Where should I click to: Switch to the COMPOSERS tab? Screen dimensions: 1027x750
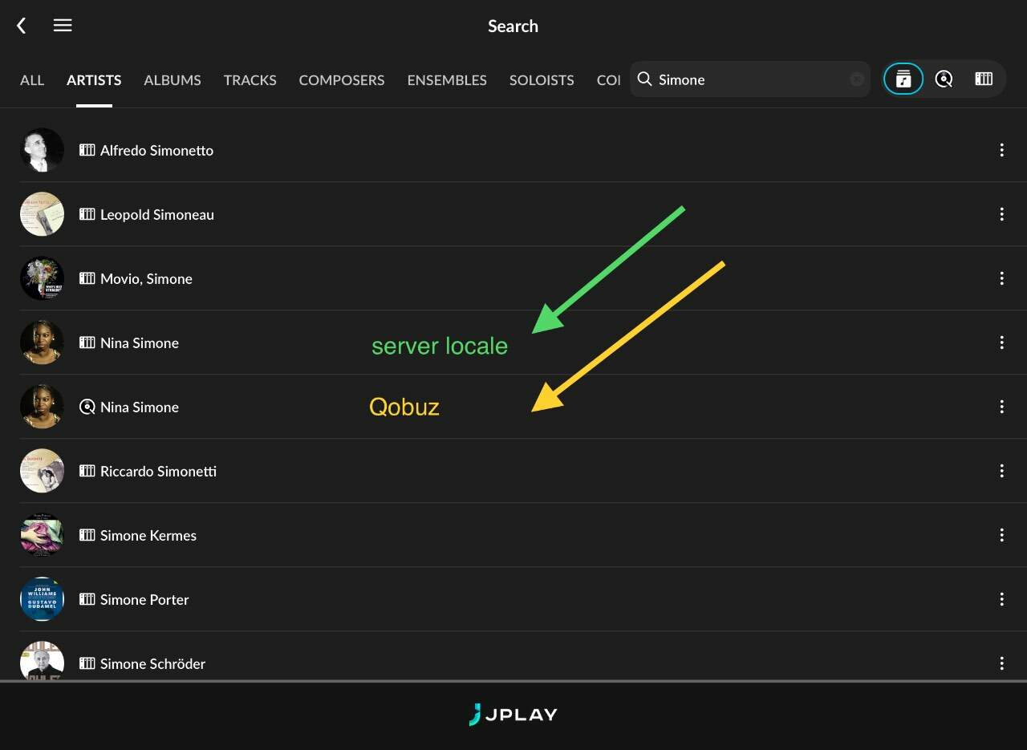[342, 80]
